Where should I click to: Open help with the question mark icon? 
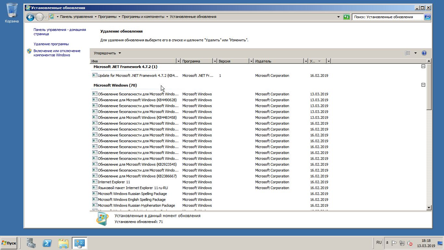(x=424, y=53)
